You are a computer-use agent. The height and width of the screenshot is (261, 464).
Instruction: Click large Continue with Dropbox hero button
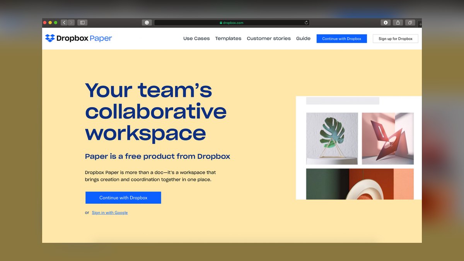(123, 198)
